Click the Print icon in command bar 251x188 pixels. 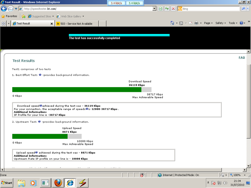pyautogui.click(x=196, y=23)
